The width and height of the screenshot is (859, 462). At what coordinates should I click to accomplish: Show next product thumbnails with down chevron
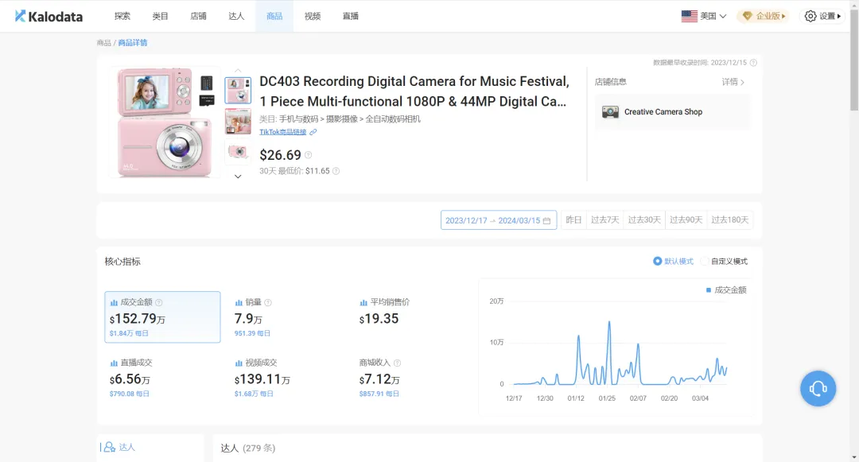coord(238,177)
